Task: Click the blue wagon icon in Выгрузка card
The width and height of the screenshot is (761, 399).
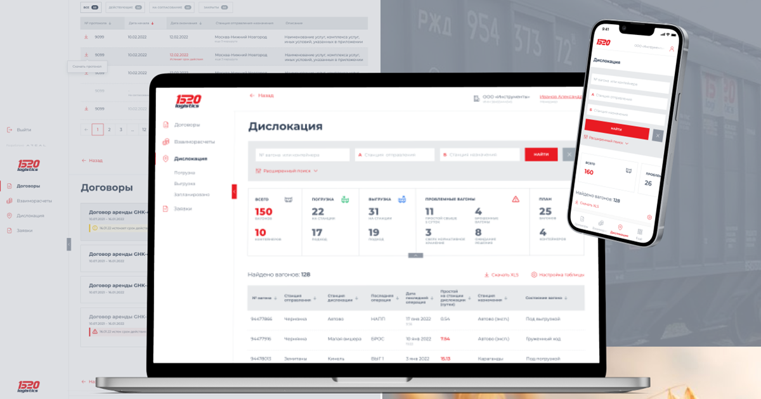Action: point(401,199)
